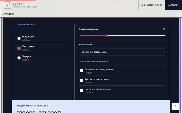Click the Контур studio name text
182x113 pixels.
click(x=18, y=4)
